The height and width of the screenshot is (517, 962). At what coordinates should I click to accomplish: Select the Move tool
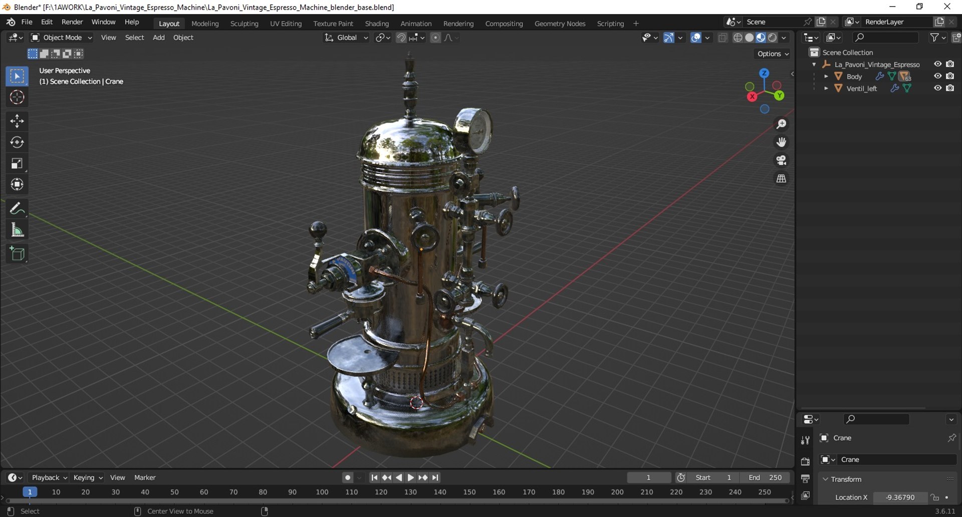17,121
